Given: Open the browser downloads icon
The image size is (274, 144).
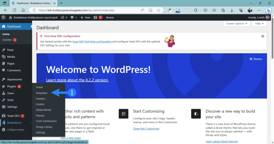Looking at the screenshot, I should (x=232, y=10).
